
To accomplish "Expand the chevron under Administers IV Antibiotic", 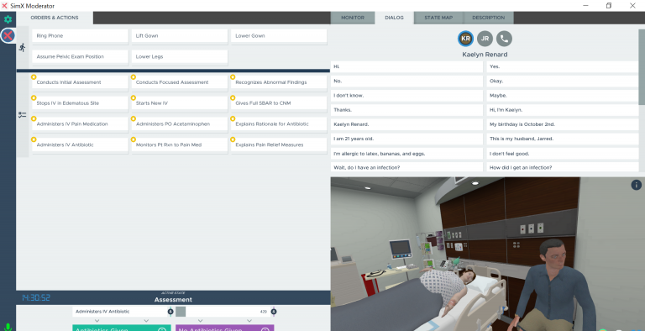I will click(x=97, y=321).
